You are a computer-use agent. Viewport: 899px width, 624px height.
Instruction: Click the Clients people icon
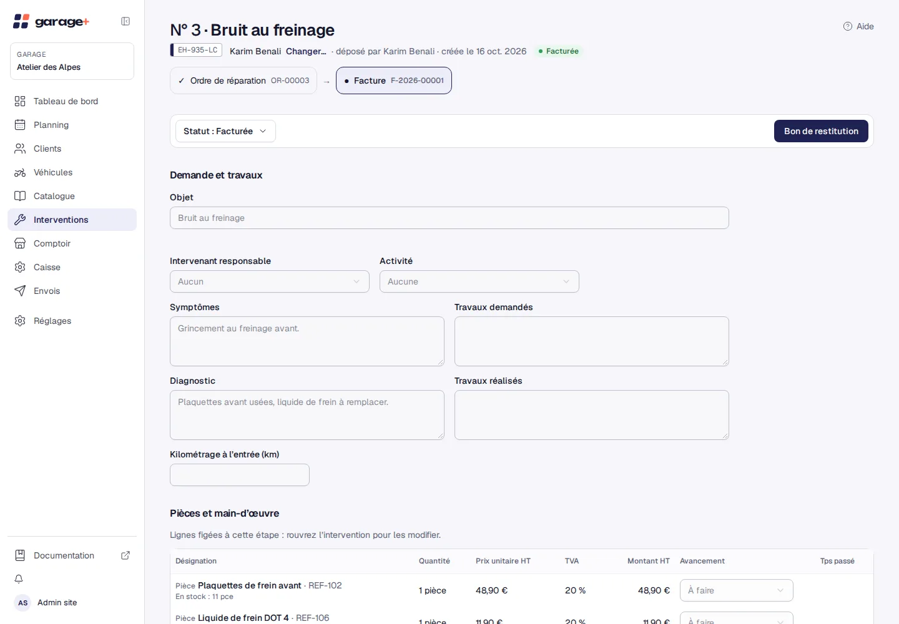click(20, 149)
